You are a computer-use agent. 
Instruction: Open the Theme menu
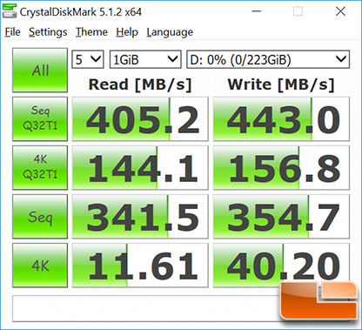tap(91, 32)
